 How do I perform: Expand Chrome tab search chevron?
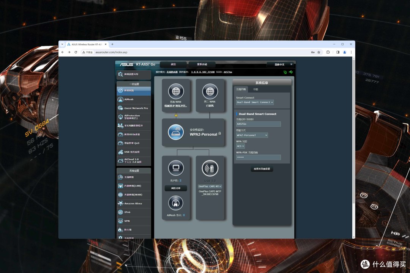pos(62,44)
